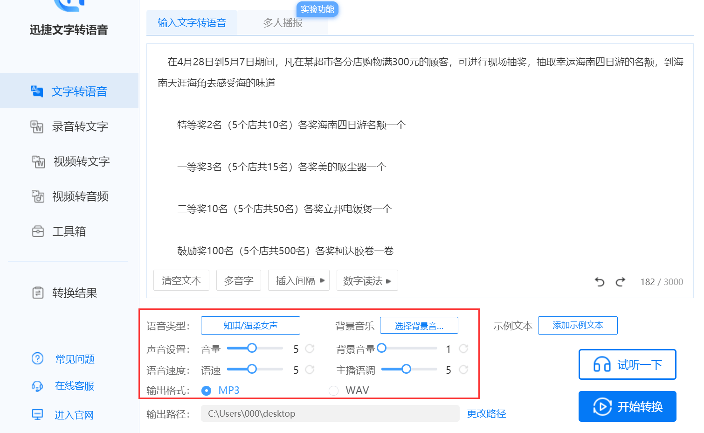The width and height of the screenshot is (704, 433).
Task: Click the 清空文本 button
Action: [181, 280]
